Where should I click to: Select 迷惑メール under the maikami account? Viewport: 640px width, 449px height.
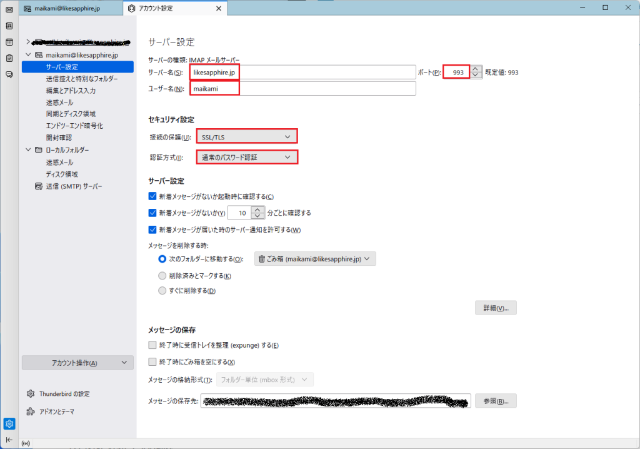(59, 102)
